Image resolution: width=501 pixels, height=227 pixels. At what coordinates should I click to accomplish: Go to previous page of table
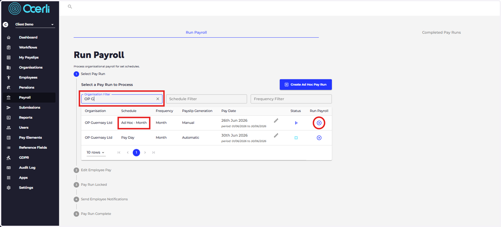pos(128,153)
